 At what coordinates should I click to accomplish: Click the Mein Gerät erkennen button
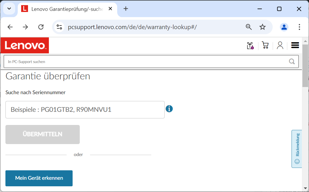[39, 178]
